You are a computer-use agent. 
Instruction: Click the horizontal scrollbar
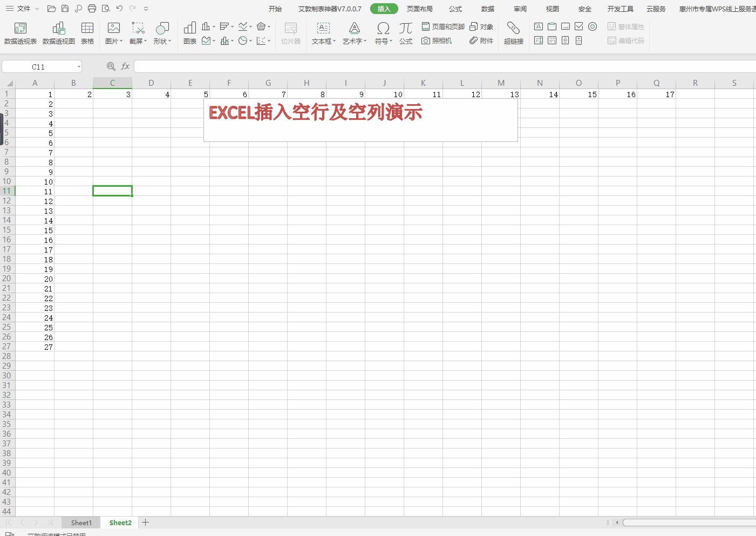click(689, 523)
